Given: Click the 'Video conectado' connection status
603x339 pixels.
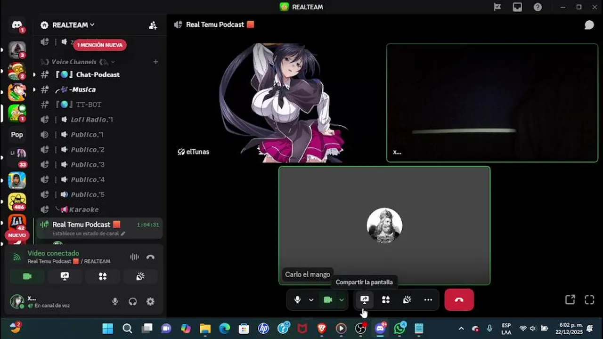Looking at the screenshot, I should (53, 253).
